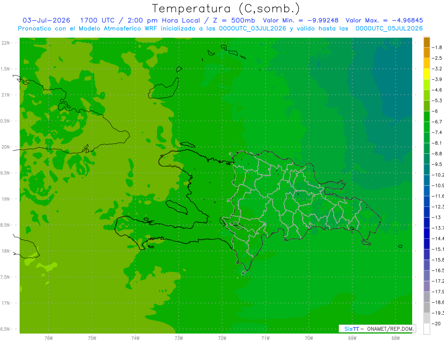Viewport: 444px width, 343px height.
Task: Click the '74W' longitude label
Action: coord(135,338)
